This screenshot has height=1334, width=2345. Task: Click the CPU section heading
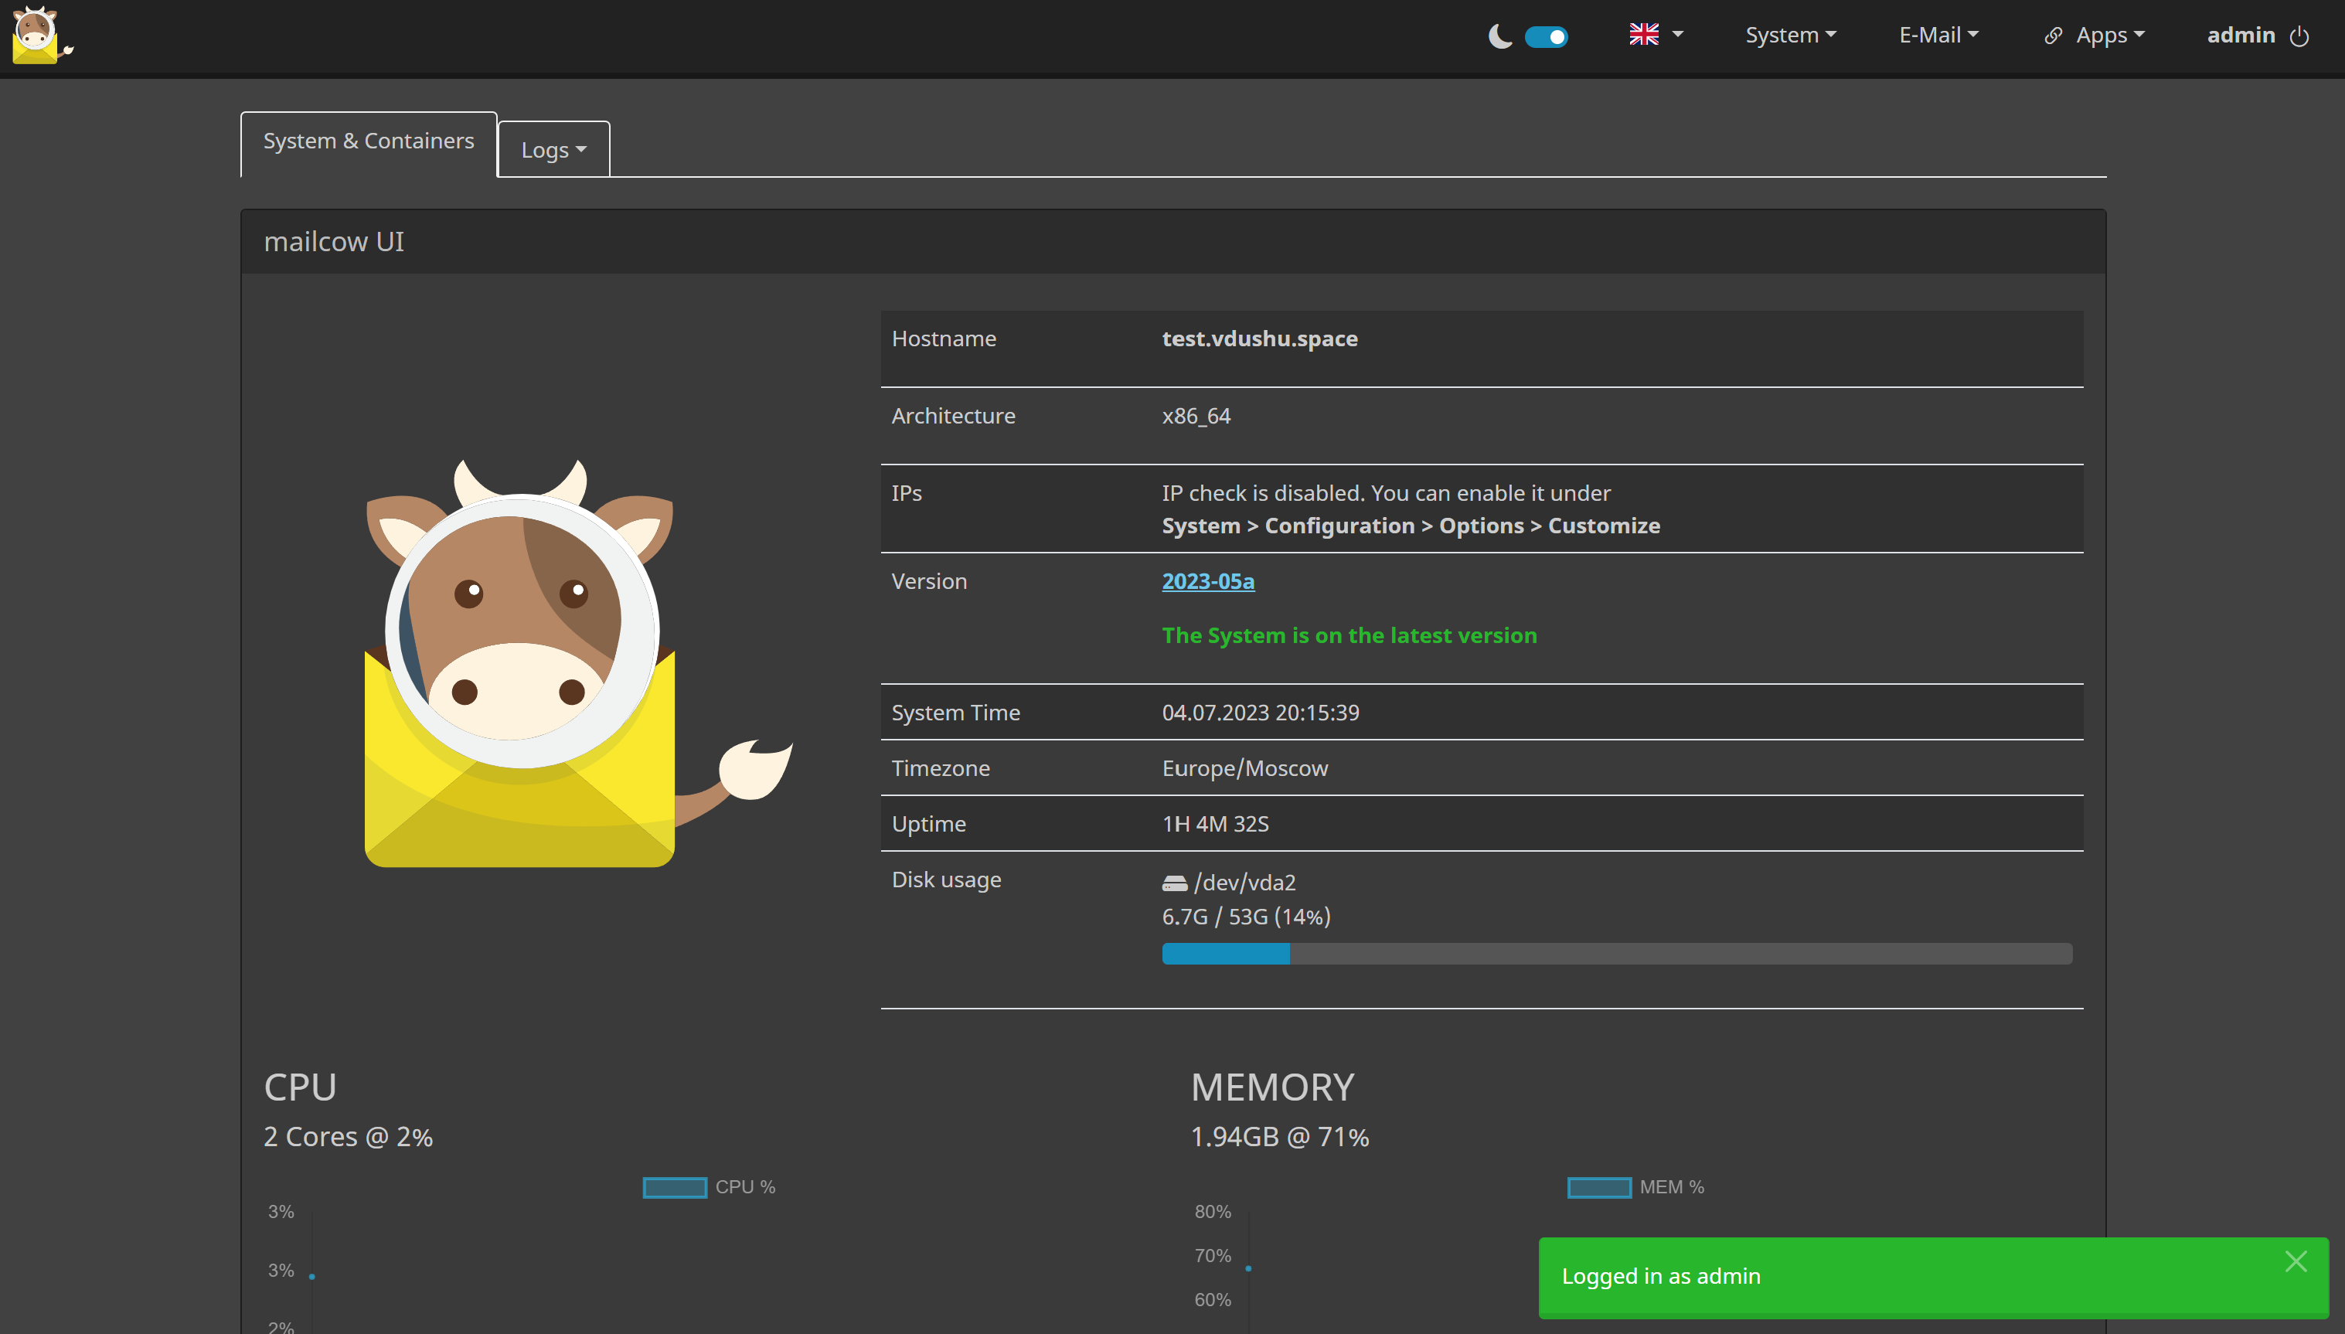(x=300, y=1087)
